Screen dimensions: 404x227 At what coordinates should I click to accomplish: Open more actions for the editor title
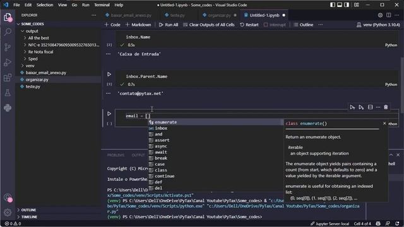point(397,15)
